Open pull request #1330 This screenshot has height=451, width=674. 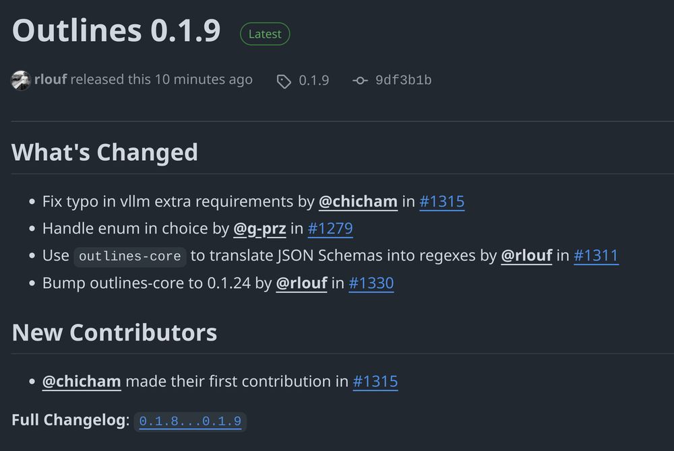(371, 283)
